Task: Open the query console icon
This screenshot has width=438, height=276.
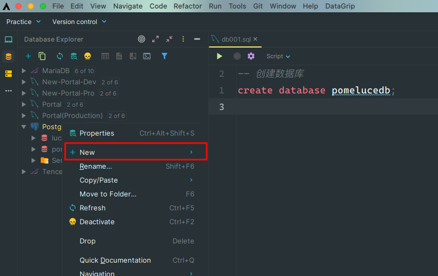Action: pyautogui.click(x=147, y=56)
